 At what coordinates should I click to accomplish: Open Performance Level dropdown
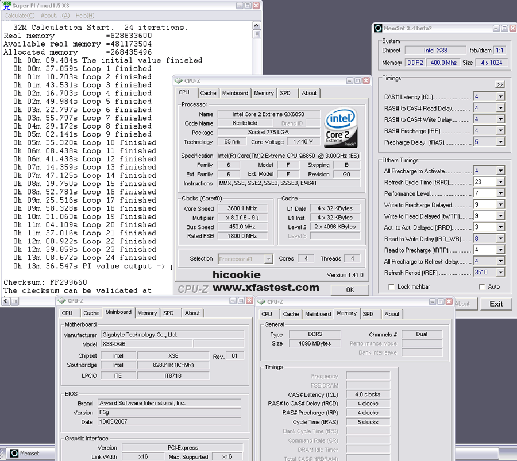pyautogui.click(x=500, y=193)
